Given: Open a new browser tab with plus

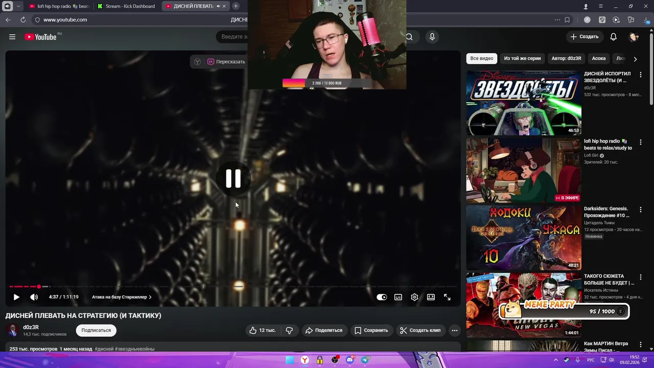Looking at the screenshot, I should (236, 6).
